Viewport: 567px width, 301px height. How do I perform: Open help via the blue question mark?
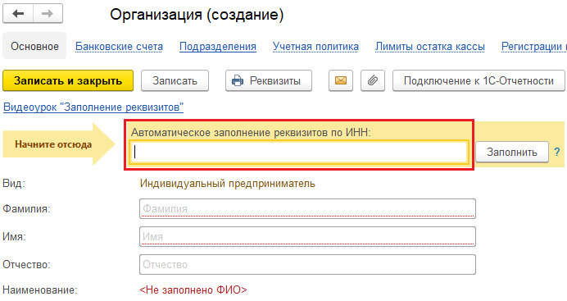click(557, 152)
